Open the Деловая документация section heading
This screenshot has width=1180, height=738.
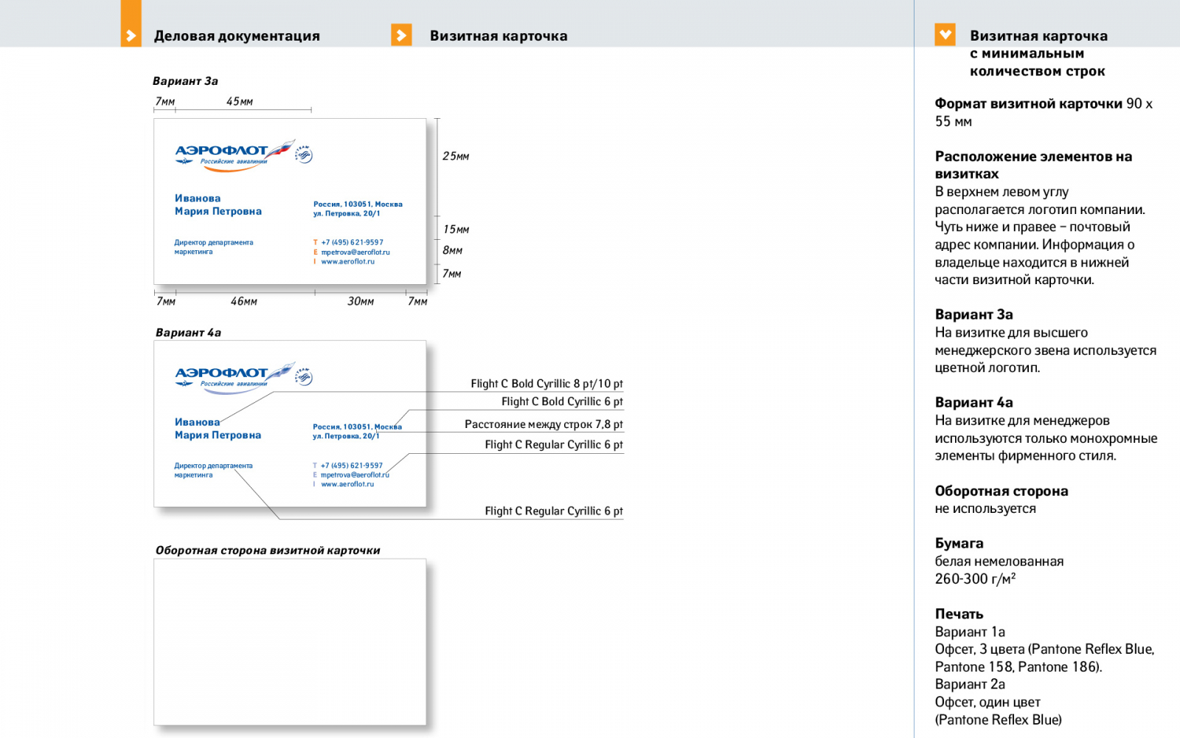tap(237, 36)
